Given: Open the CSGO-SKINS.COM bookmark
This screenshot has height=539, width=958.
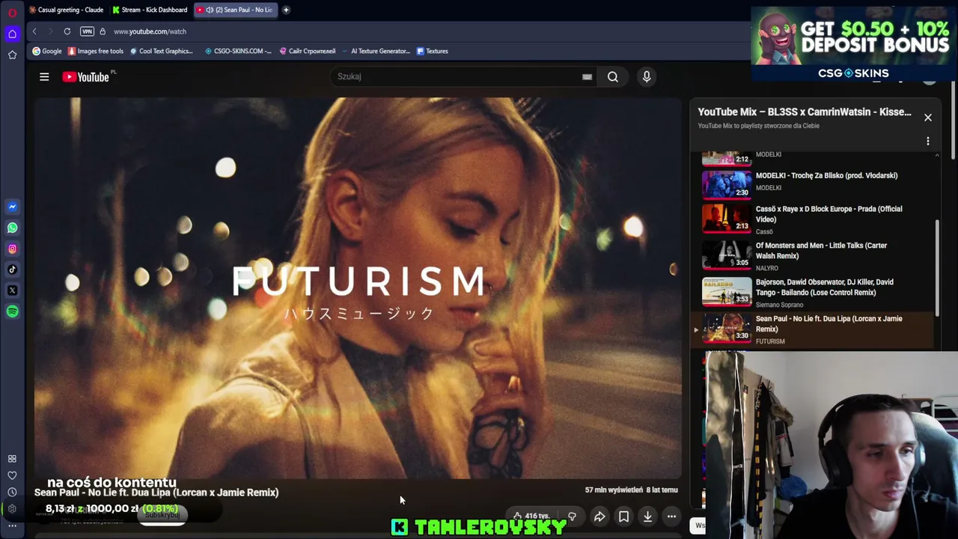Looking at the screenshot, I should point(238,51).
